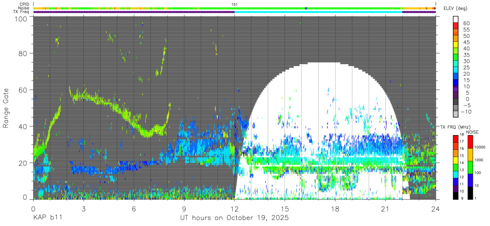Viewport: 490px width, 226px height.
Task: Click the 20 tick on the Range Gate axis
Action: (23, 163)
